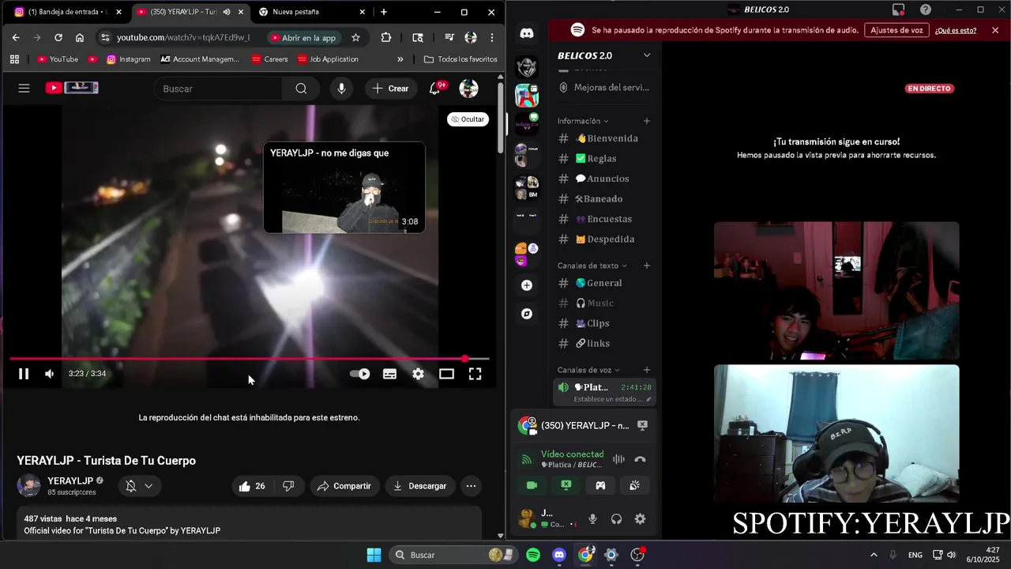Toggle YouTube autoplay switch
The height and width of the screenshot is (569, 1011).
tap(360, 374)
